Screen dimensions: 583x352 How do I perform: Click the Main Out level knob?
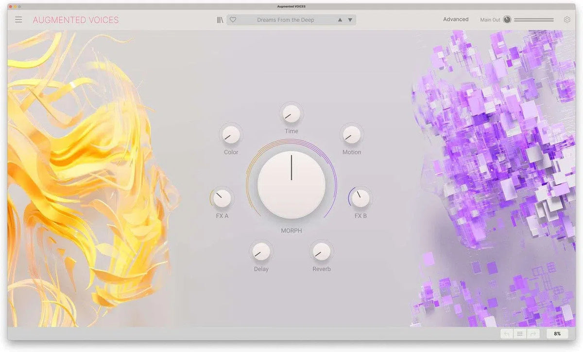pos(507,19)
